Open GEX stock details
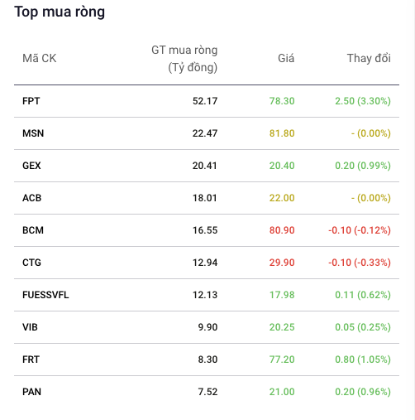The width and height of the screenshot is (415, 420). pos(31,166)
